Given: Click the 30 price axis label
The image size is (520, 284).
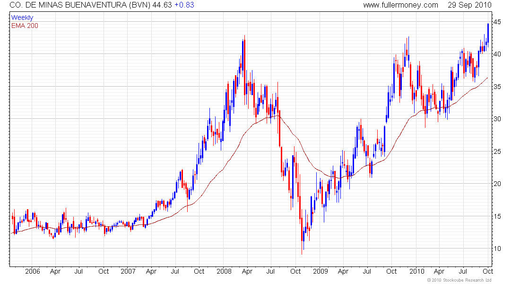Looking at the screenshot, I should [497, 119].
